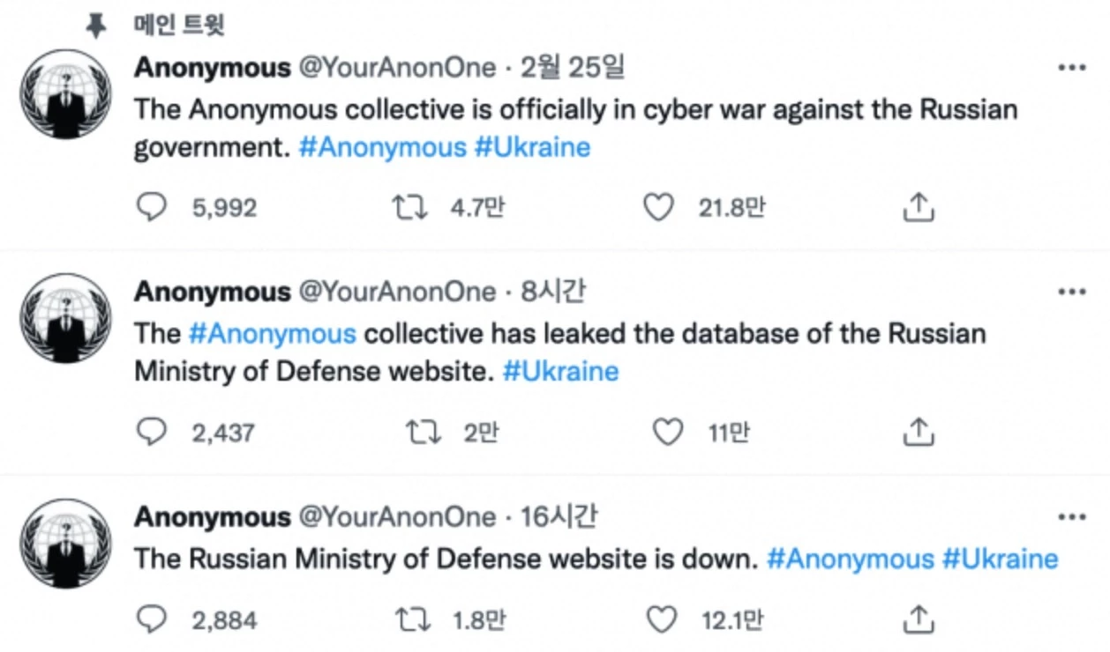Image resolution: width=1110 pixels, height=652 pixels.
Task: Open more options for the pinned tweet
Action: pos(1071,68)
